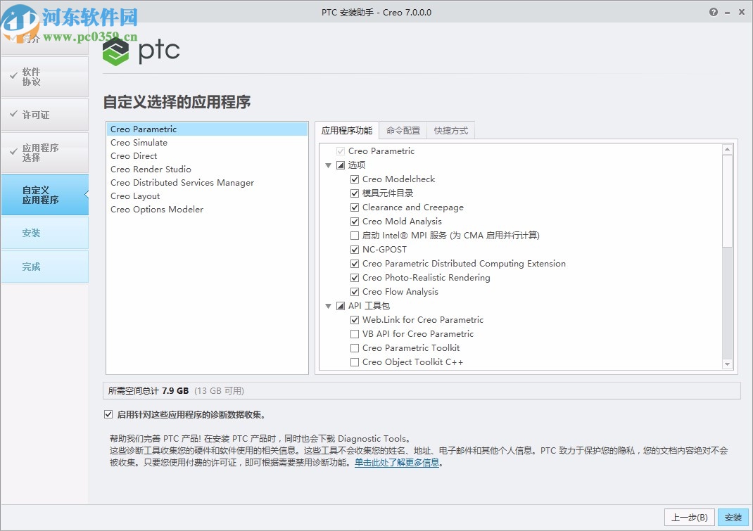The image size is (753, 531).
Task: Disable the diagnostic data collection checkbox
Action: tap(109, 414)
